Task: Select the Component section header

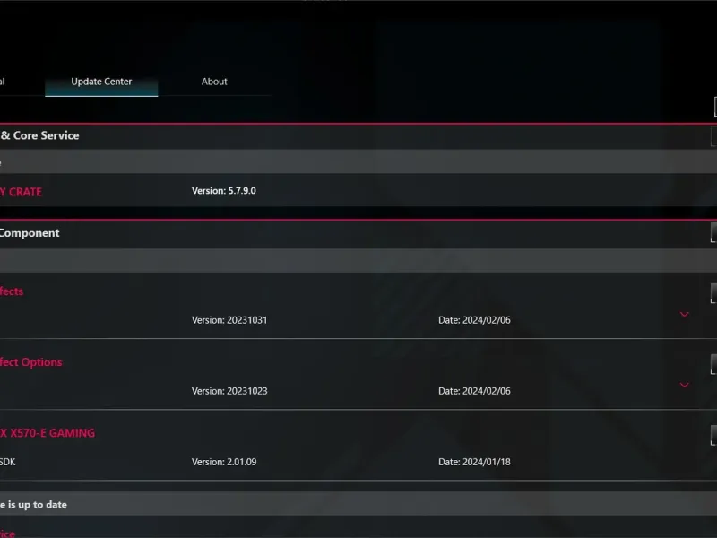Action: click(30, 233)
